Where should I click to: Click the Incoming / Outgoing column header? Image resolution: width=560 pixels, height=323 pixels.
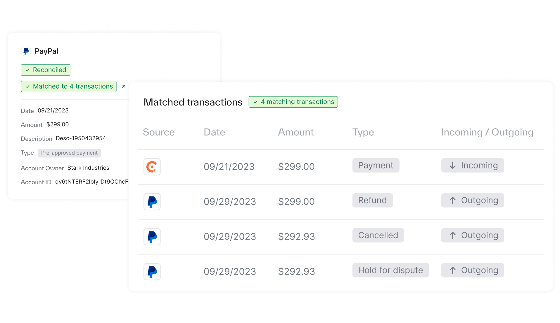point(487,132)
